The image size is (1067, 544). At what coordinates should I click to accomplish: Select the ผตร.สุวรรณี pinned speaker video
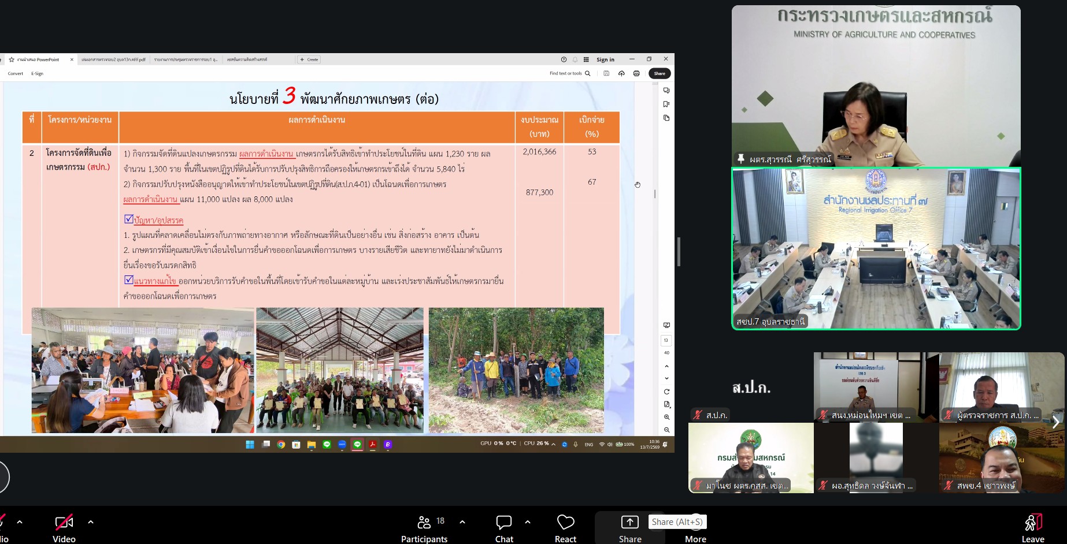pos(876,86)
